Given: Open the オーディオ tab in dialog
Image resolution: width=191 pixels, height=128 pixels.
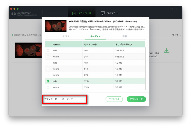Looking at the screenshot, I should (x=95, y=36).
